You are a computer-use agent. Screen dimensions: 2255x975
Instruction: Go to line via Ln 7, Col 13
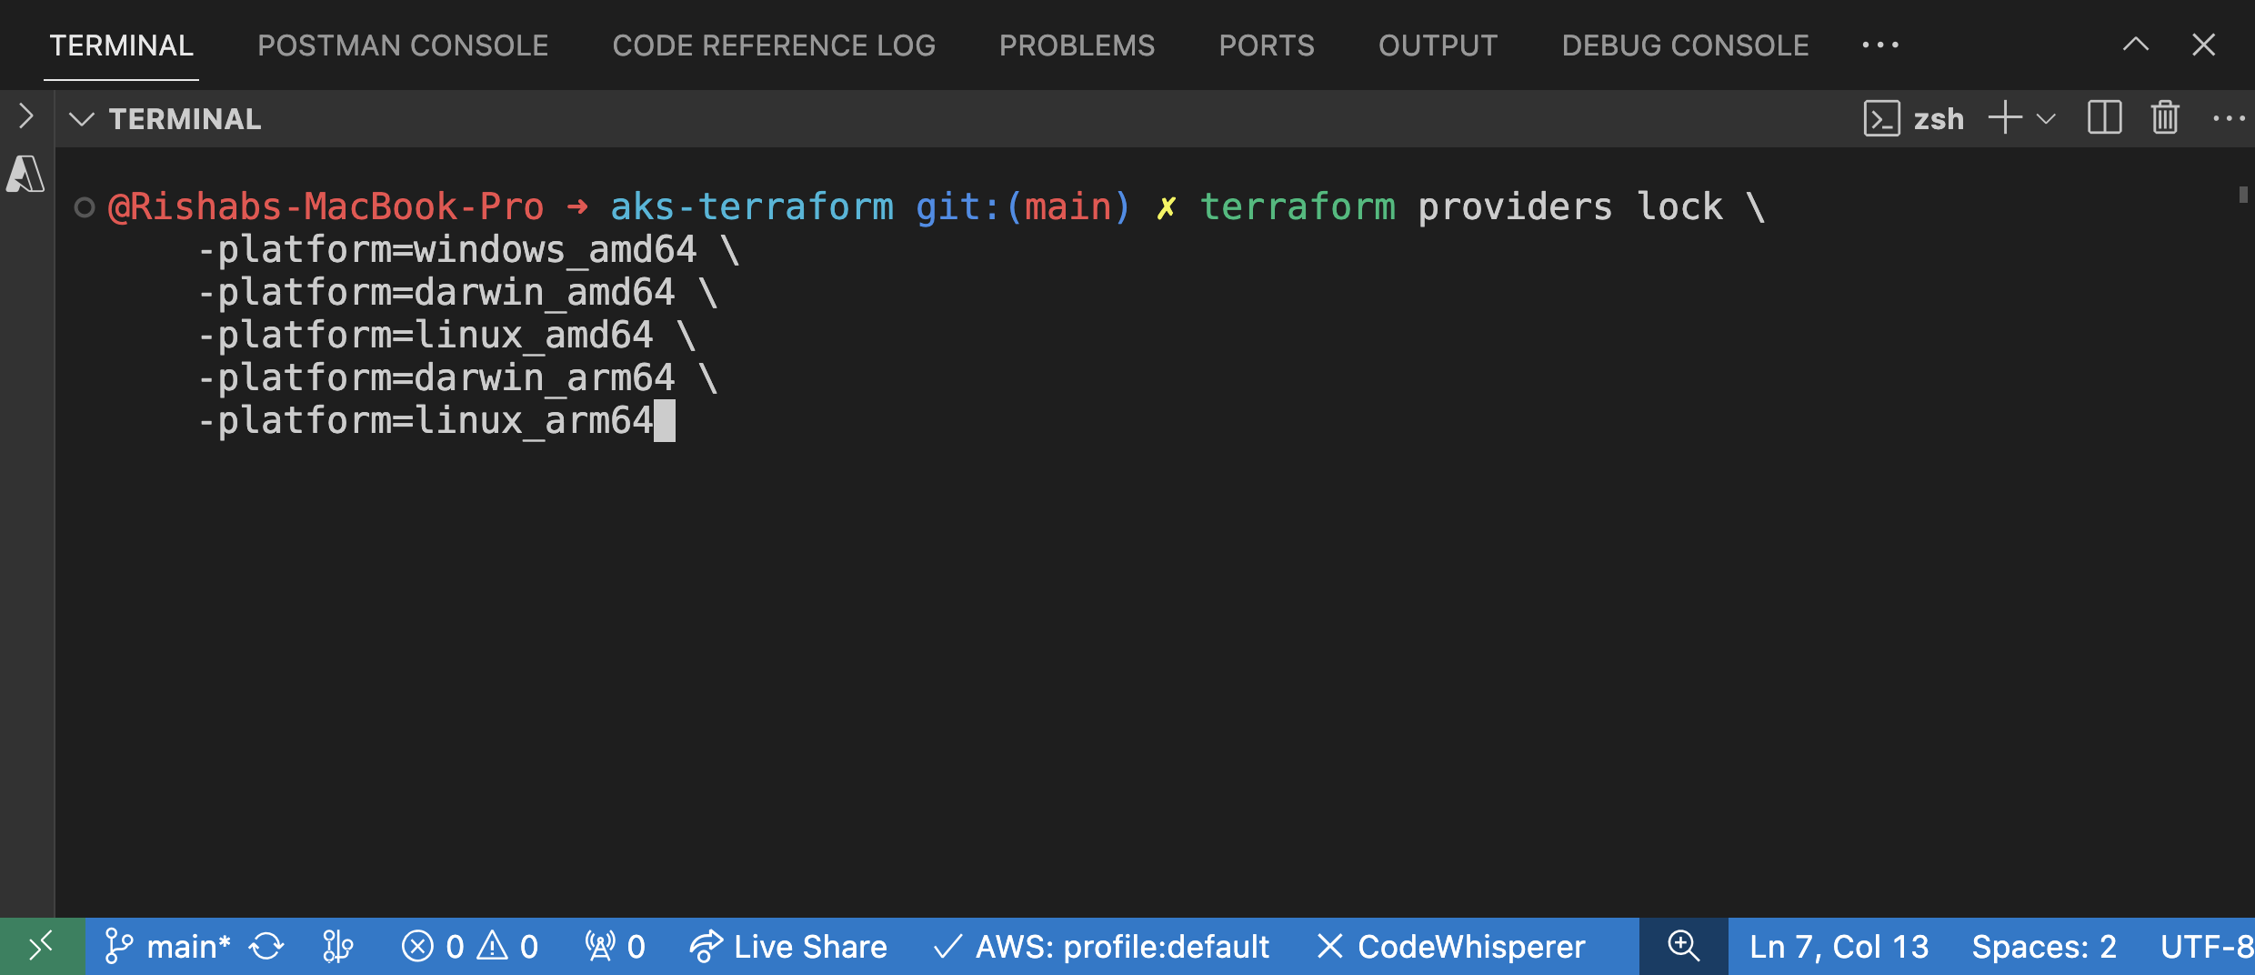click(1839, 947)
